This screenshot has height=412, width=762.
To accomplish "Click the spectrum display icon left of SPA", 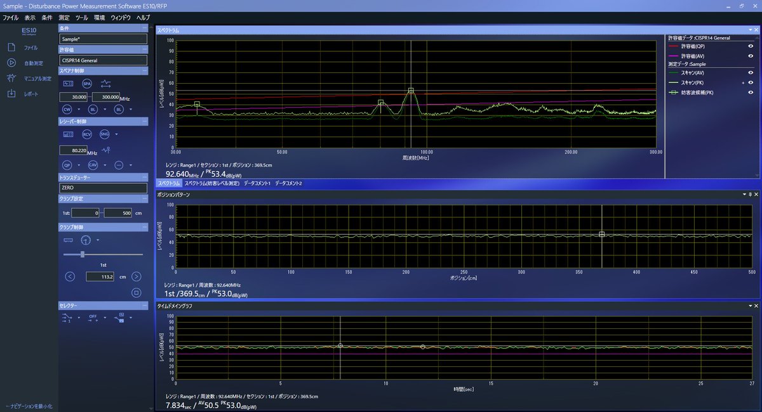I will (68, 83).
